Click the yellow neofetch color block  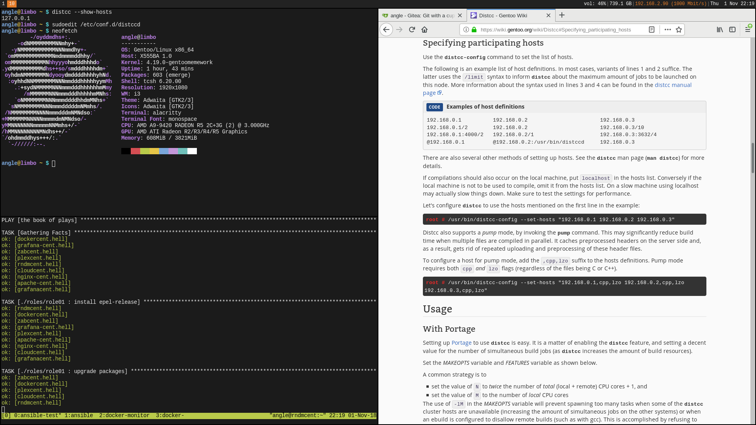[x=154, y=151]
